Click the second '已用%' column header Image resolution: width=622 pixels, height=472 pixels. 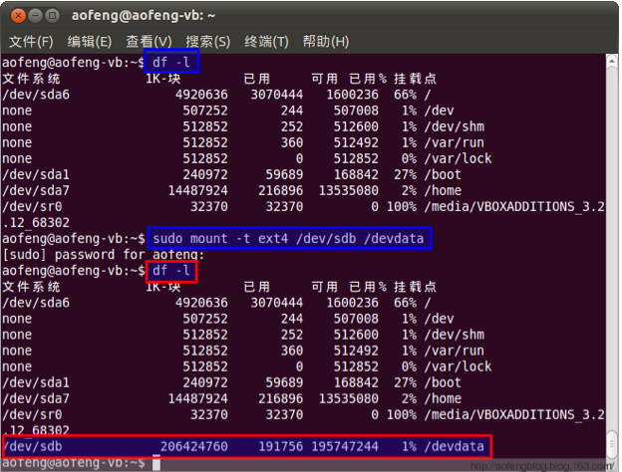click(368, 287)
